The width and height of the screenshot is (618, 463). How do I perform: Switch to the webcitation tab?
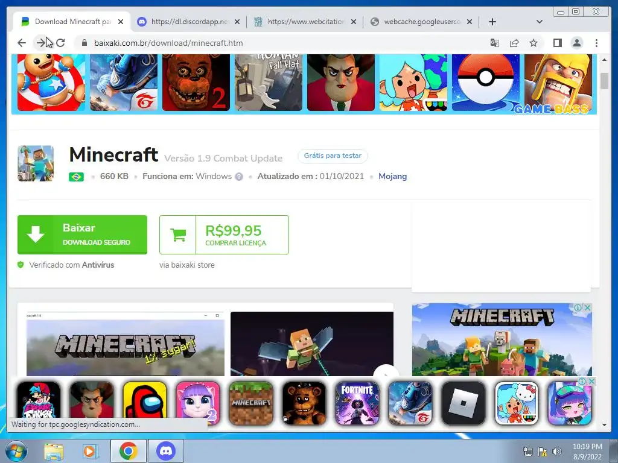(x=305, y=22)
